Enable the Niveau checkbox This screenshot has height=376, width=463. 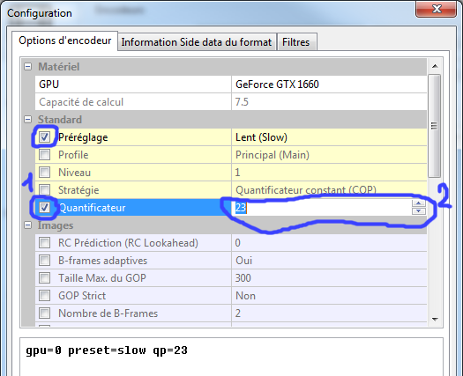click(45, 173)
